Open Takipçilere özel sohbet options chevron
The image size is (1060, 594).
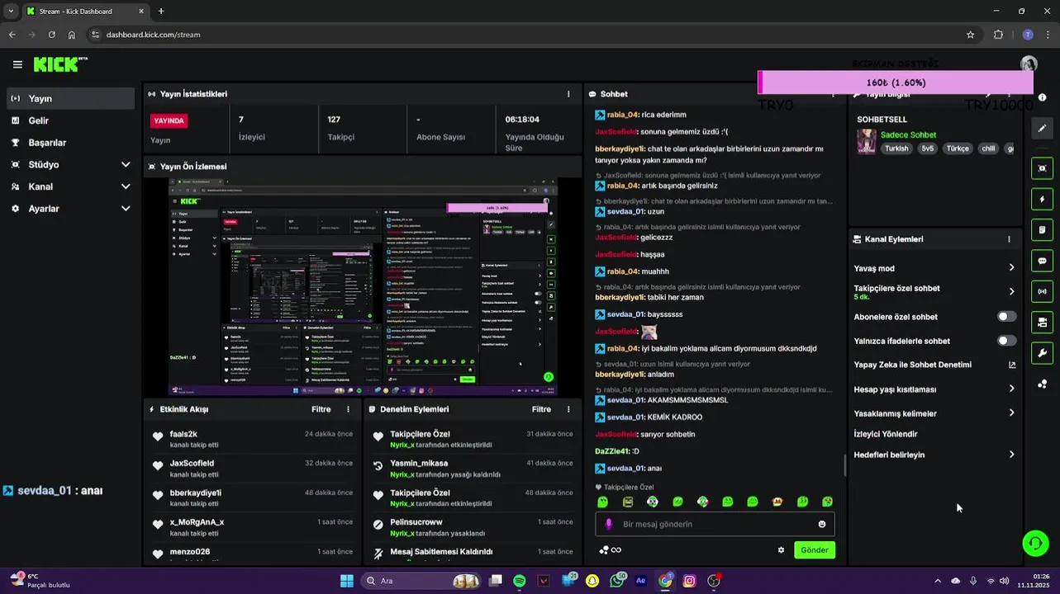(1011, 292)
